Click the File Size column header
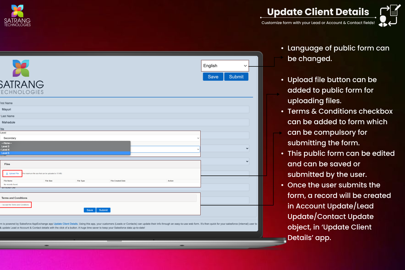405x270 pixels. [x=49, y=181]
